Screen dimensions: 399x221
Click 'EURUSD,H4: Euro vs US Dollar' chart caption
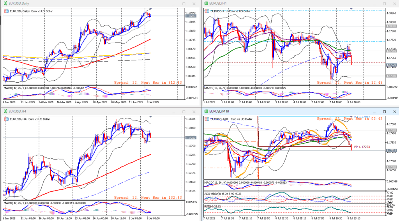point(30,119)
